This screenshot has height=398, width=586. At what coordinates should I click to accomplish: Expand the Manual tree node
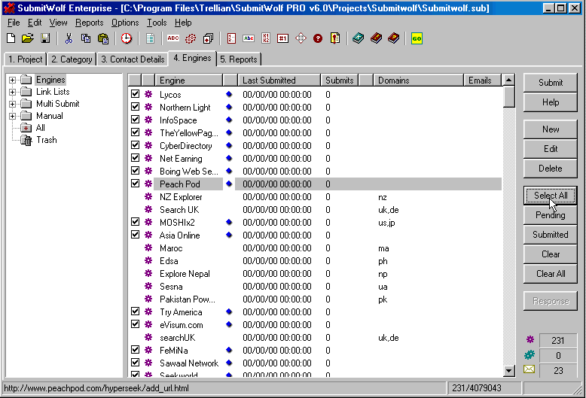point(12,116)
